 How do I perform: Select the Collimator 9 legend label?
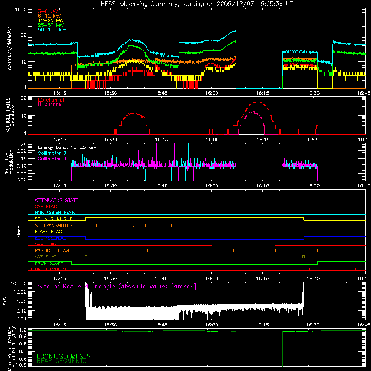click(52, 159)
